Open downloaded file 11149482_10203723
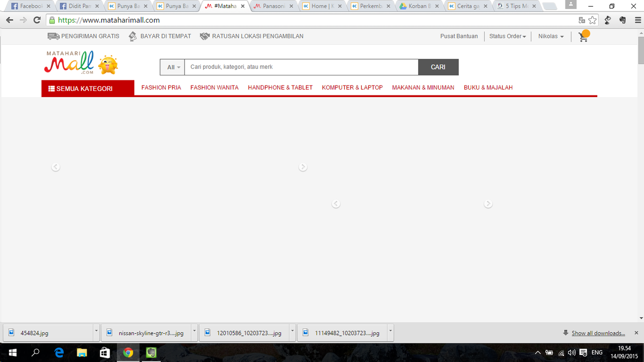 tap(343, 333)
